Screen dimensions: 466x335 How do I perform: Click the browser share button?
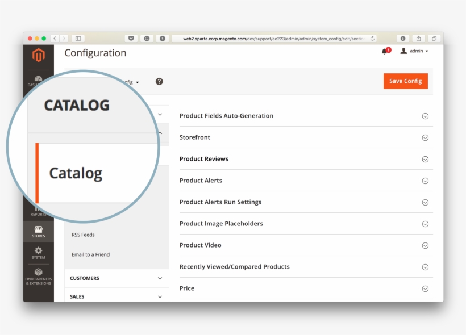(x=418, y=38)
